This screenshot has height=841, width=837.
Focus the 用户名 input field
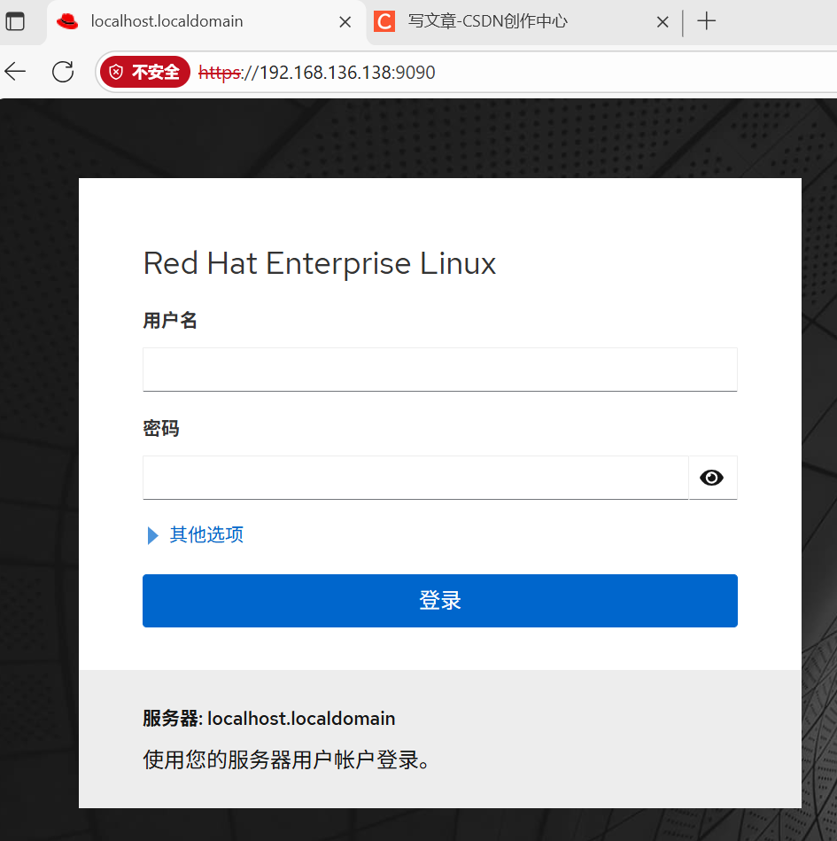coord(439,370)
